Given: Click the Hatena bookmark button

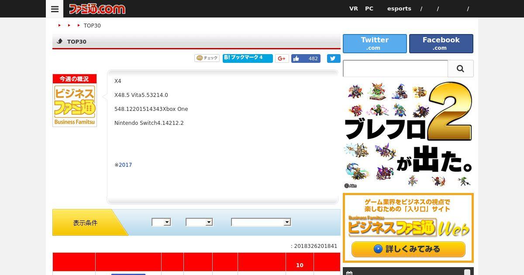Looking at the screenshot, I should pos(248,58).
